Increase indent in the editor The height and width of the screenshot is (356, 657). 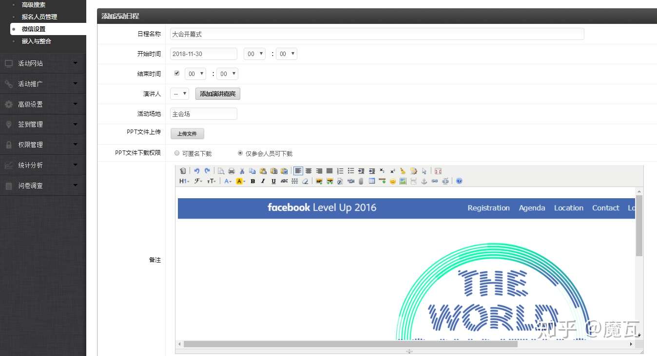(361, 171)
